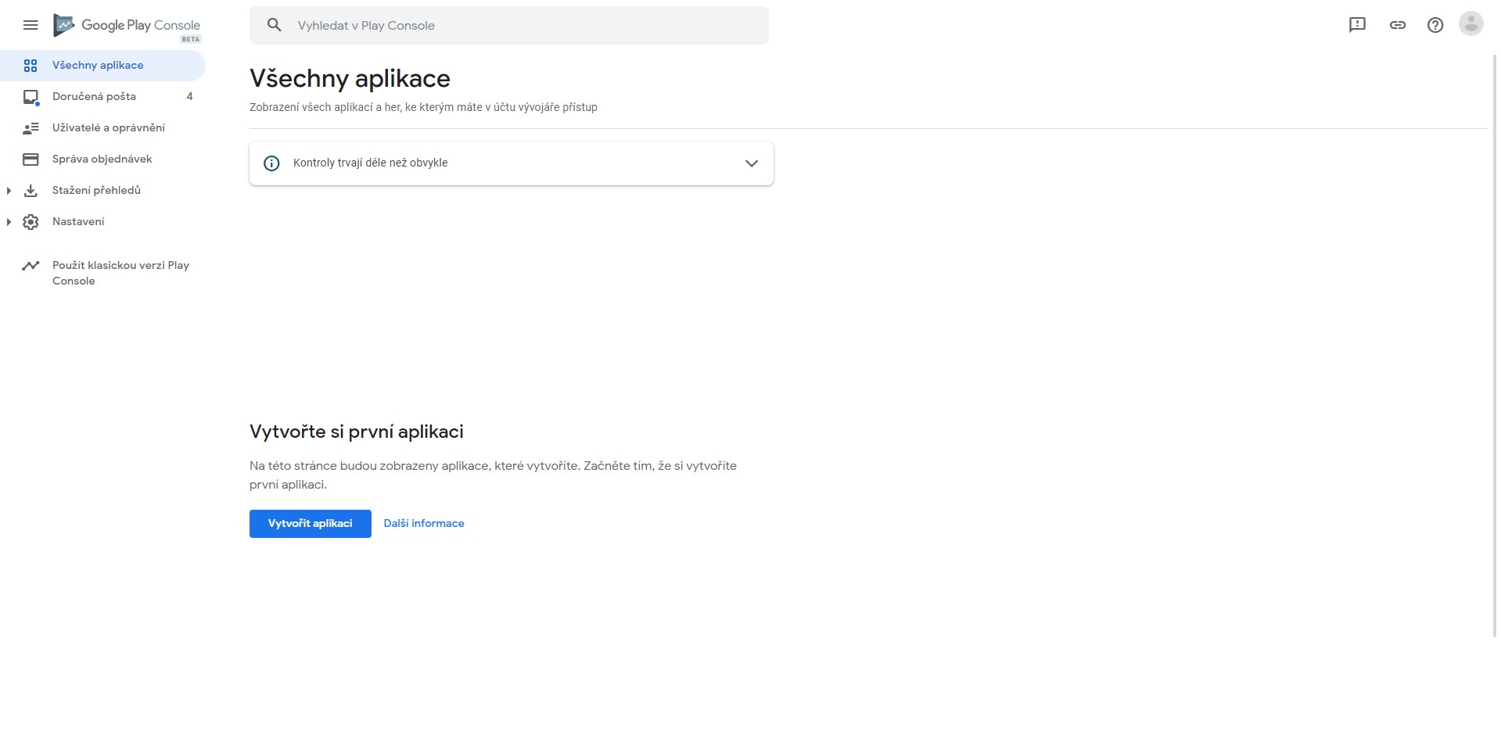Click the info icon in notice banner

pyautogui.click(x=271, y=163)
